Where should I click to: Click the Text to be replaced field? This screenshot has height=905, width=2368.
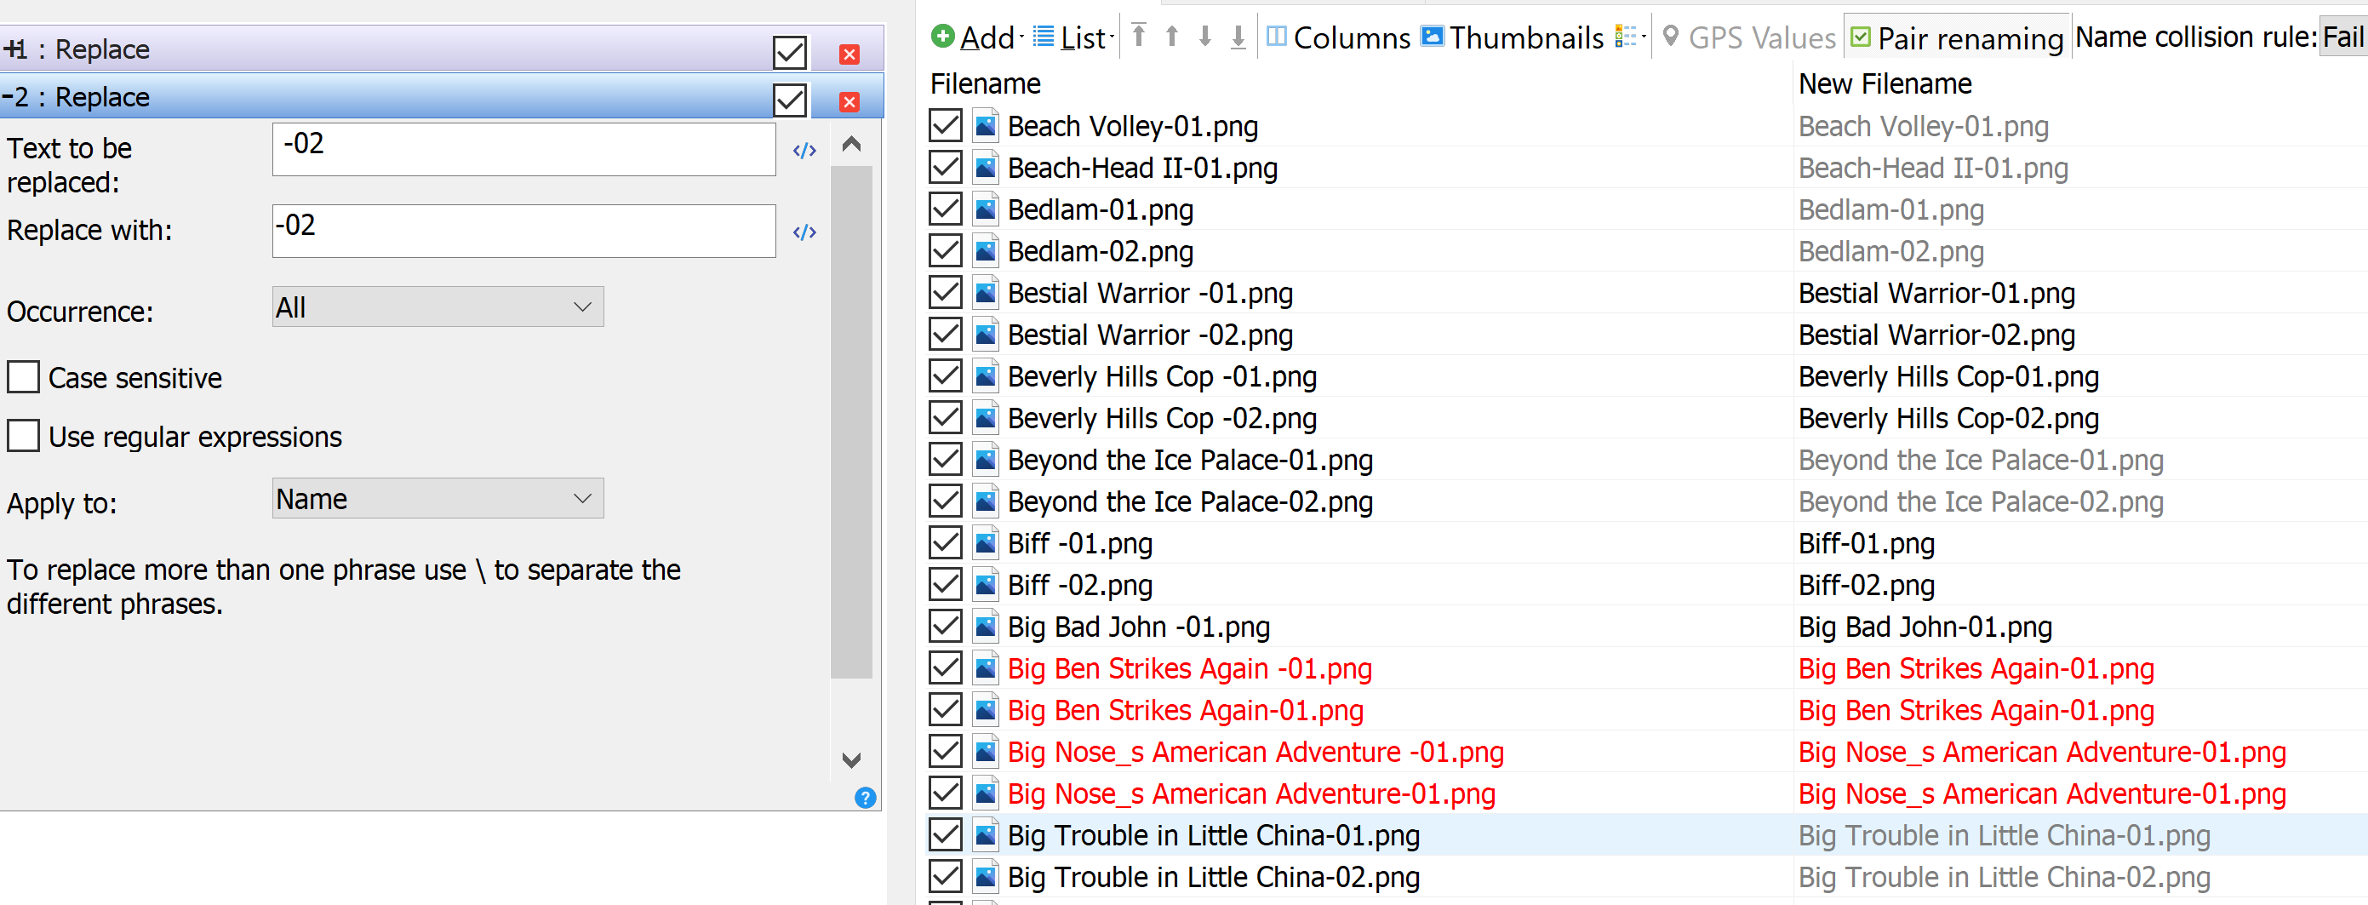524,149
